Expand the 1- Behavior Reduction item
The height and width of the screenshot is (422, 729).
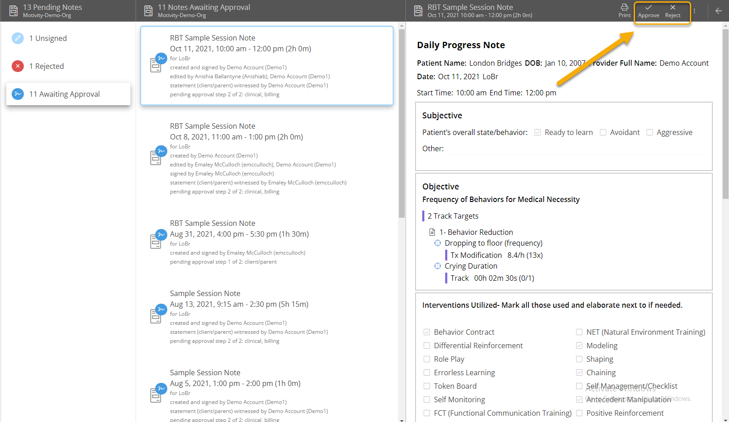[x=476, y=232]
